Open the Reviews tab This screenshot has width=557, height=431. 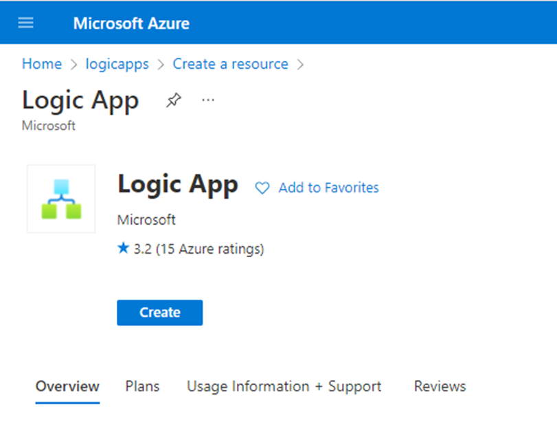coord(440,386)
